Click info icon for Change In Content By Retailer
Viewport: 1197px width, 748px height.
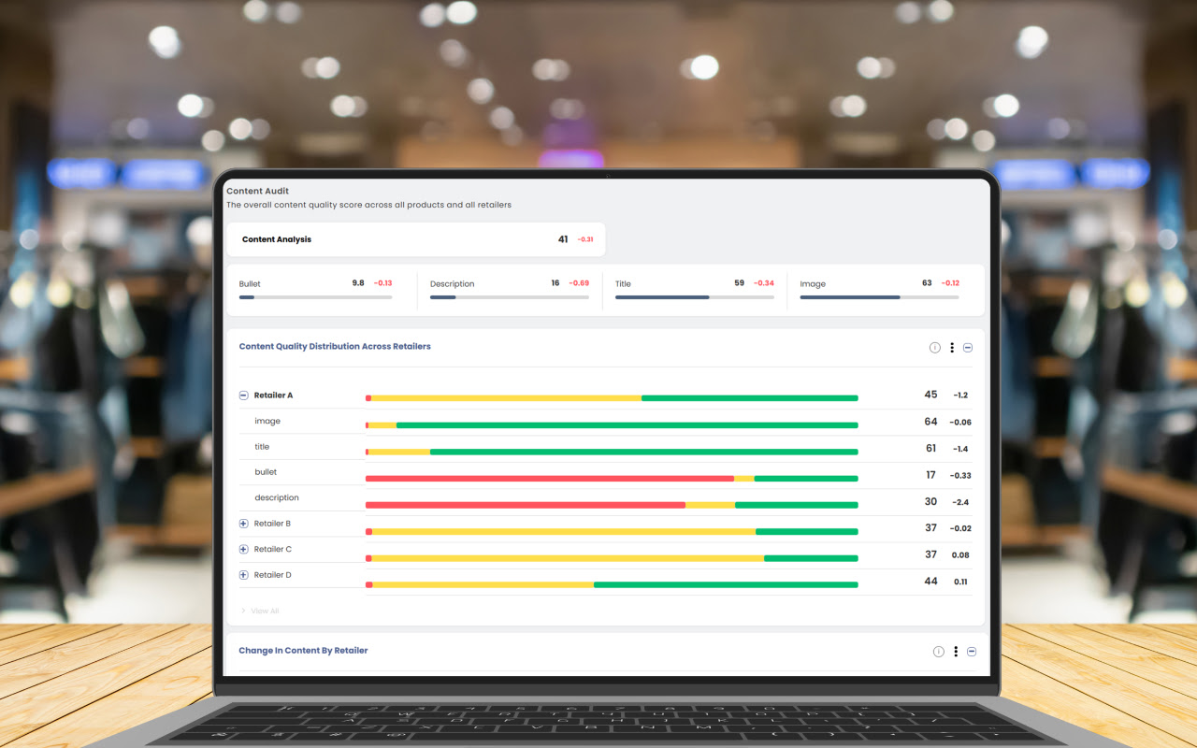tap(938, 652)
